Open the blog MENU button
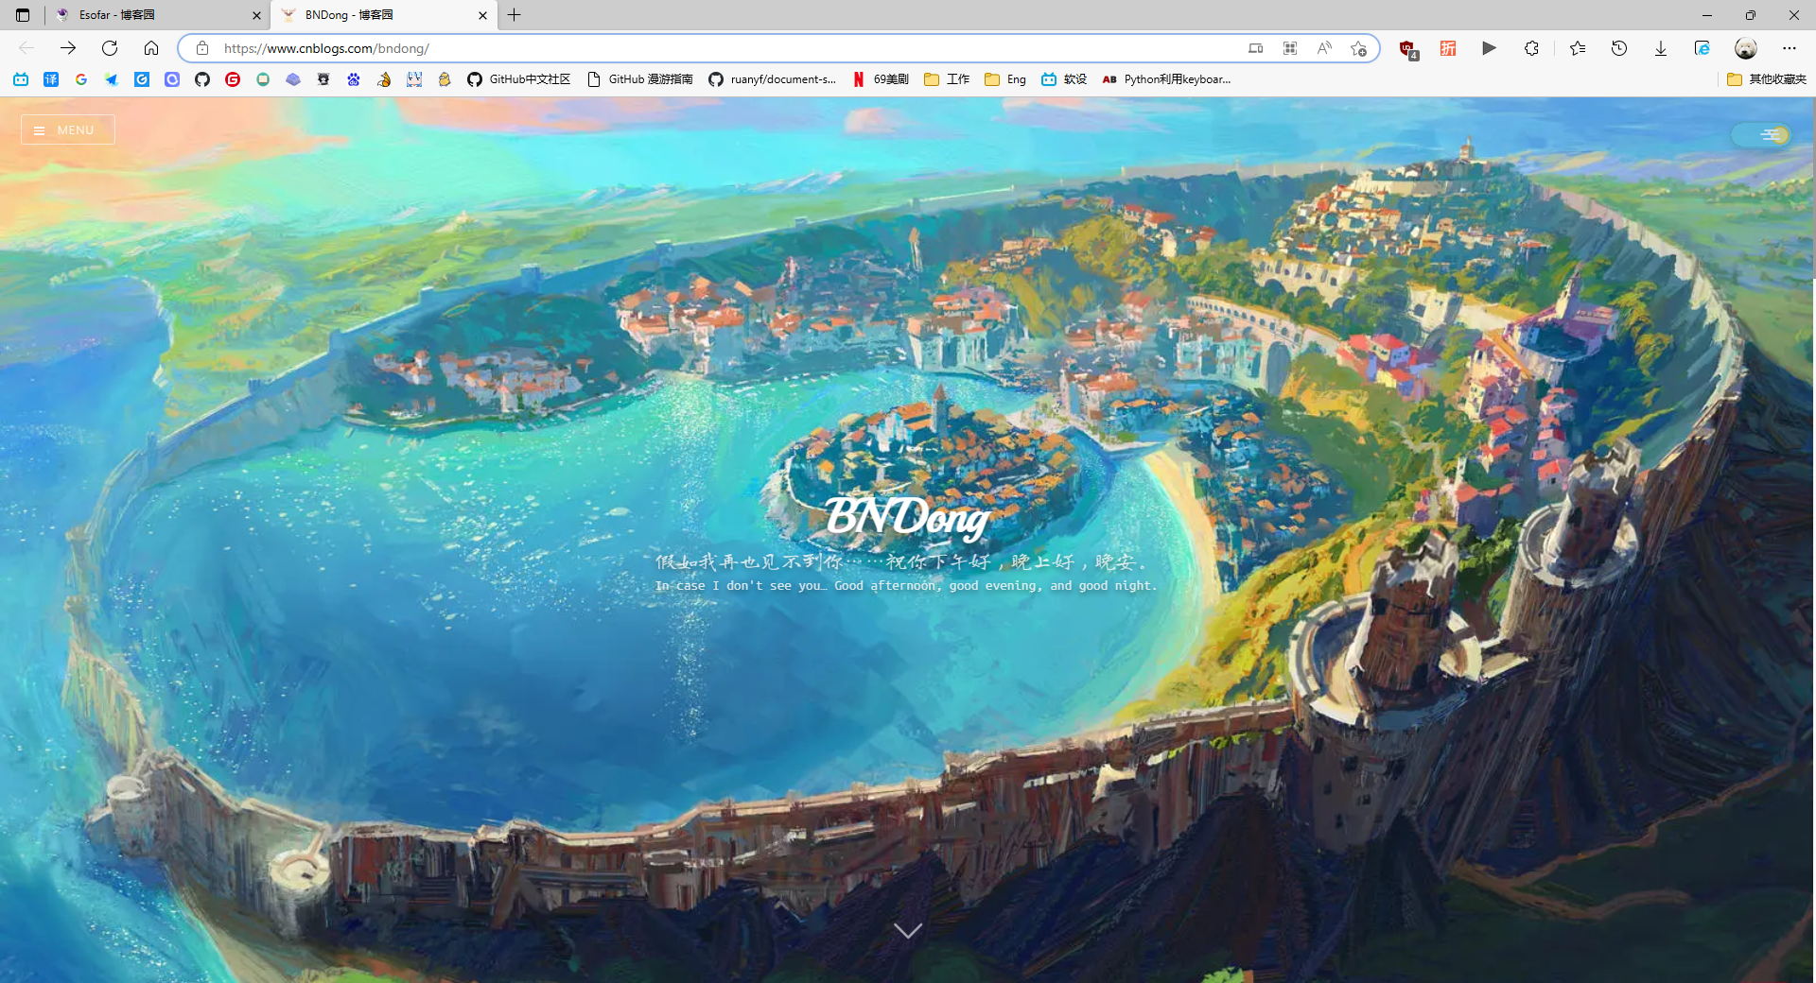The height and width of the screenshot is (983, 1816). (x=68, y=129)
